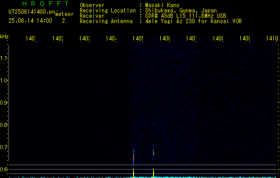Click Shibukawa, Gunma, Japan text

[181, 11]
